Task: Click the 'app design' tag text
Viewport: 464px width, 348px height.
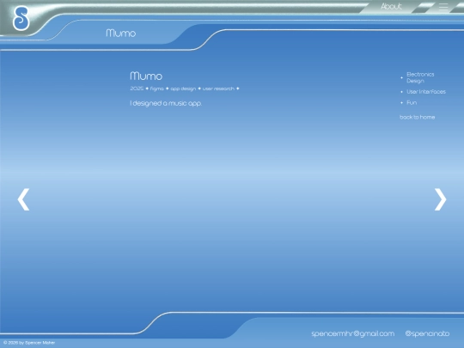Action: (183, 89)
